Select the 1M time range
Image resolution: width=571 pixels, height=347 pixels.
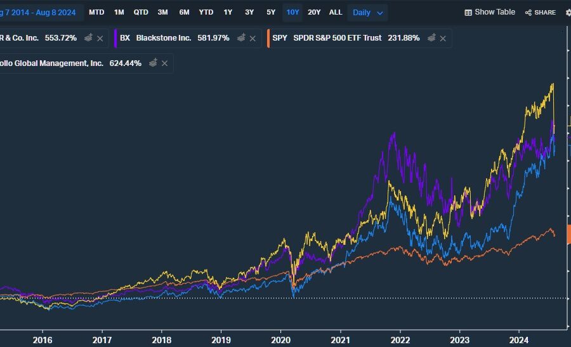119,12
